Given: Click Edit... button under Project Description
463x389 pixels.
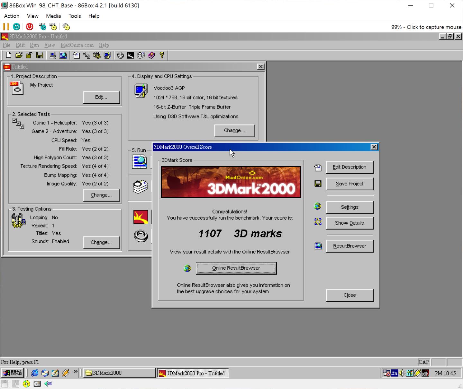Looking at the screenshot, I should 101,97.
